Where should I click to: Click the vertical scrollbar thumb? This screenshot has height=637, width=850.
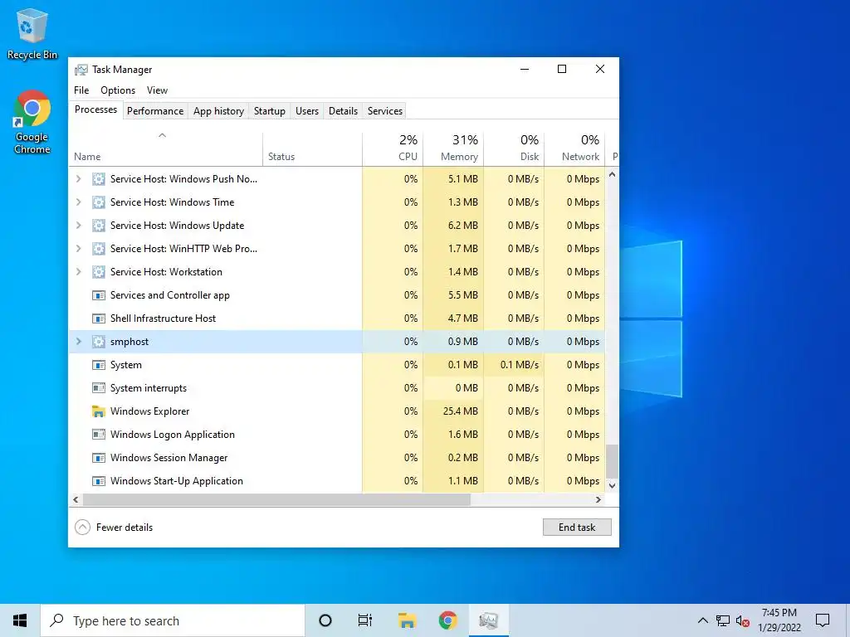612,461
